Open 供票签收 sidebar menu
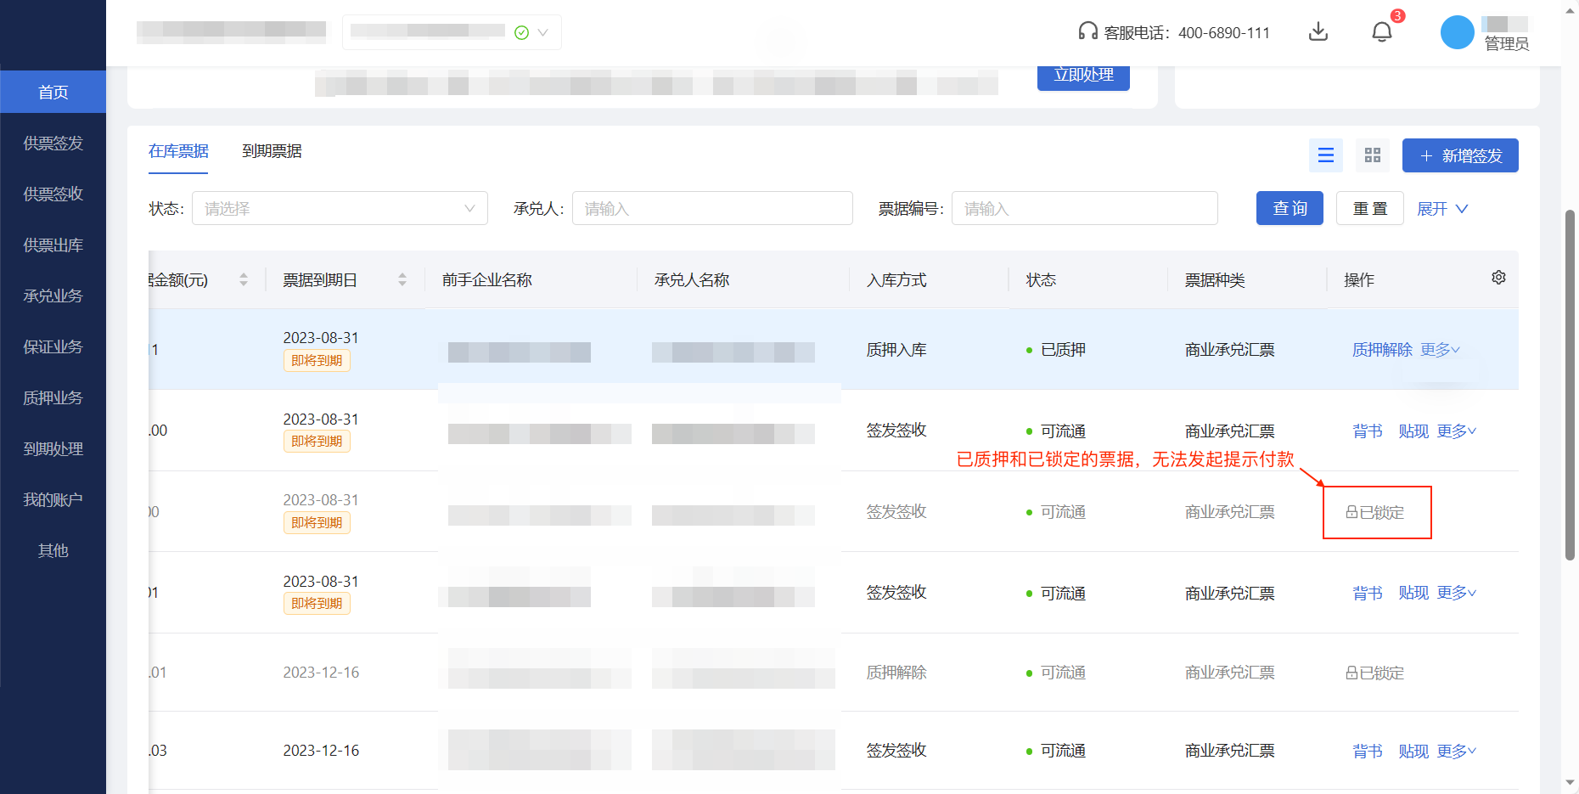This screenshot has height=794, width=1579. tap(53, 194)
